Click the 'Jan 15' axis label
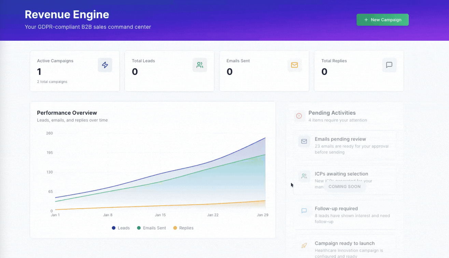449x258 pixels. coord(160,215)
